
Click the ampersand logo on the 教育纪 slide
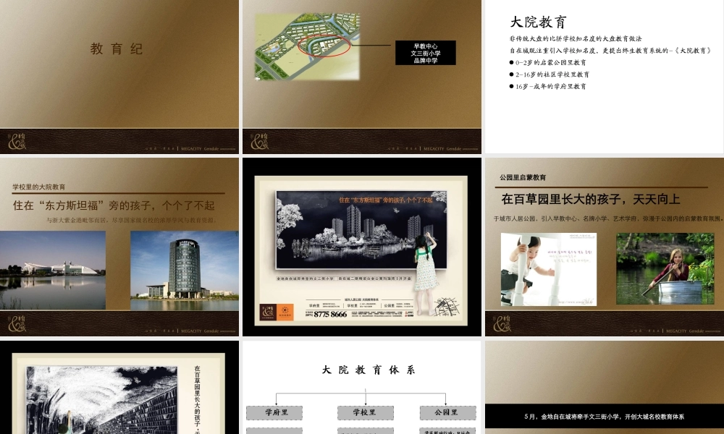[x=17, y=141]
